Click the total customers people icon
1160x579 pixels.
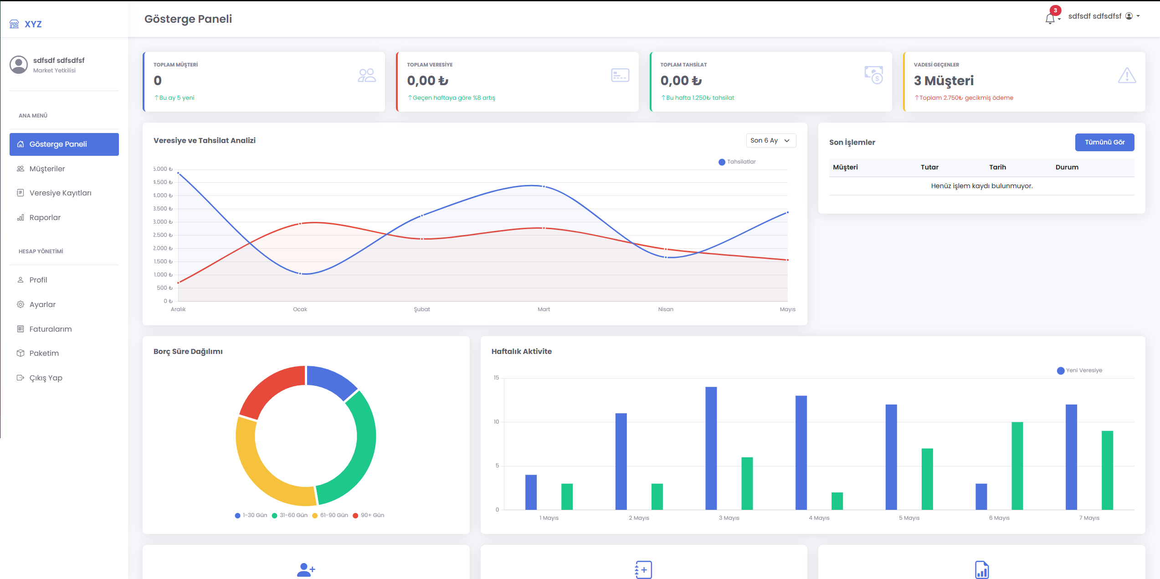[x=367, y=75]
